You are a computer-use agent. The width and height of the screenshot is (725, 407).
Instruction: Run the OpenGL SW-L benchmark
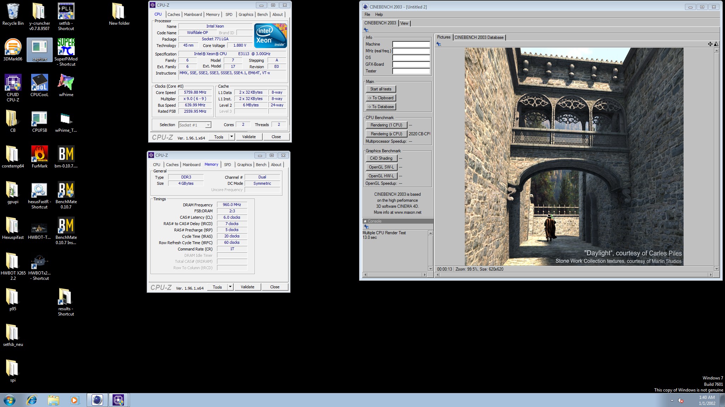(x=381, y=167)
